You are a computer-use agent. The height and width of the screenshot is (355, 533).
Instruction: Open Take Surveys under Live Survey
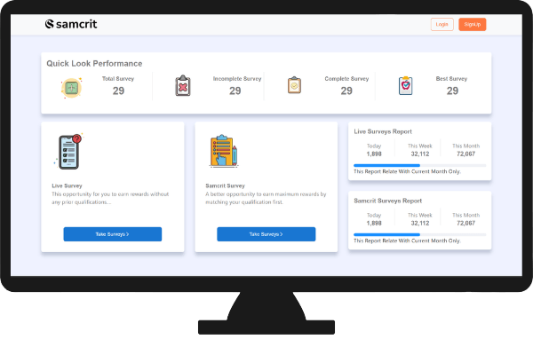point(113,234)
